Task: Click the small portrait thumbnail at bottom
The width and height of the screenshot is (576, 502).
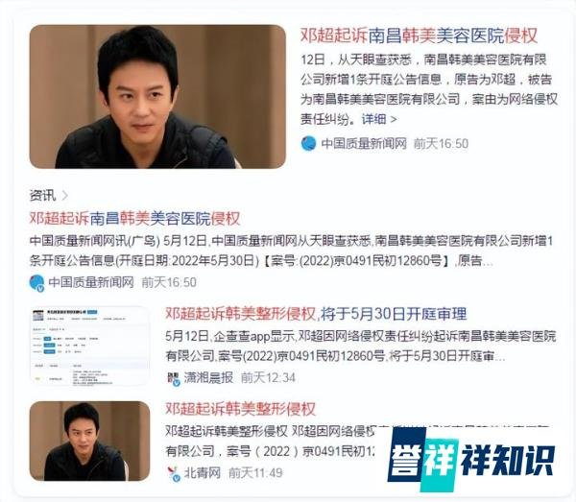Action: 89,441
